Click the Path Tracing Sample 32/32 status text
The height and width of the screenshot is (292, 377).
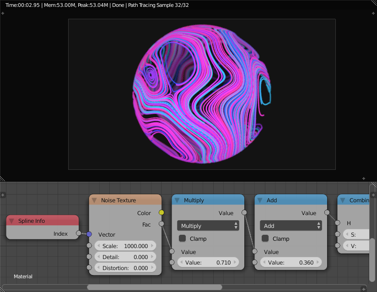tap(158, 5)
